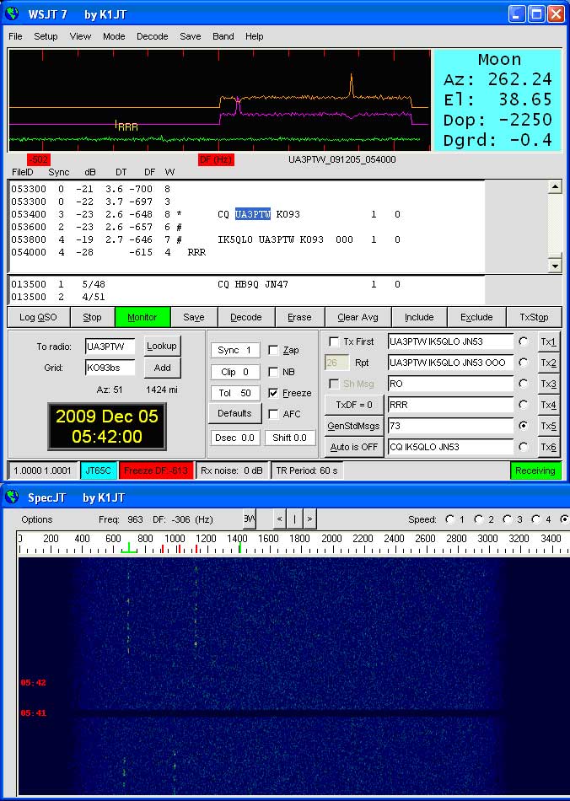The width and height of the screenshot is (570, 801).
Task: Click the Exclude button
Action: 476,317
